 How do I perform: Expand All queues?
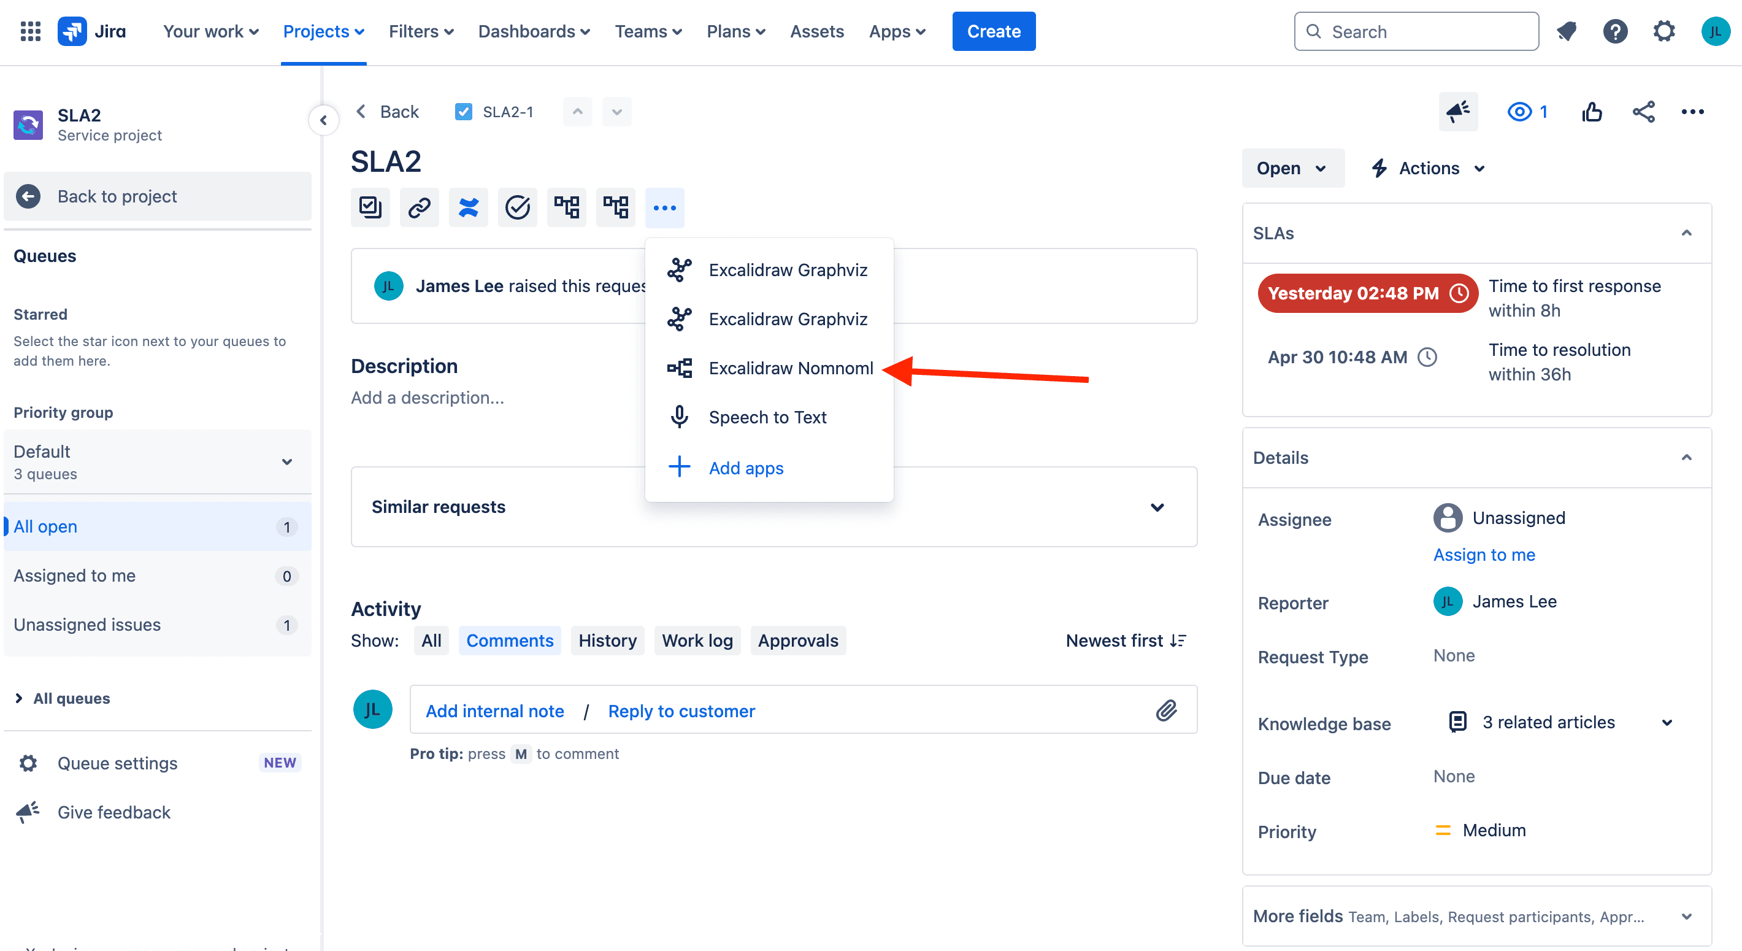click(x=62, y=698)
